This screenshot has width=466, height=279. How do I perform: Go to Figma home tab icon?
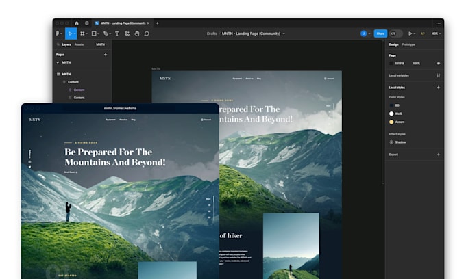point(77,23)
